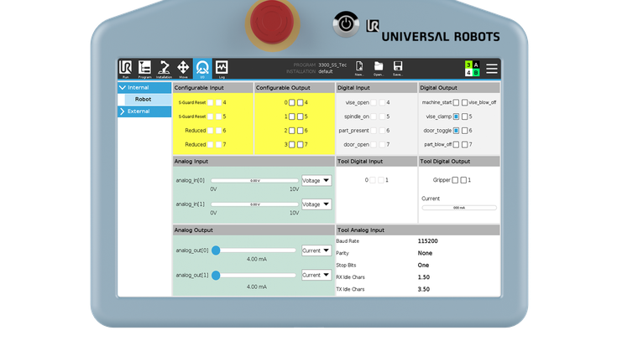Toggle the Gripper tool digital output checkbox
The image size is (617, 346).
456,180
